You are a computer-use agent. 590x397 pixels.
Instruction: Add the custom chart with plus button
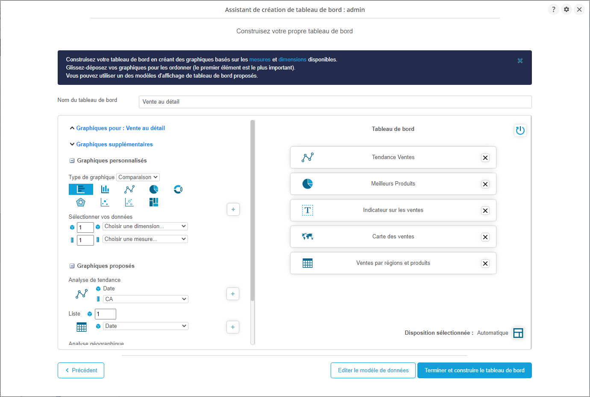[x=233, y=209]
